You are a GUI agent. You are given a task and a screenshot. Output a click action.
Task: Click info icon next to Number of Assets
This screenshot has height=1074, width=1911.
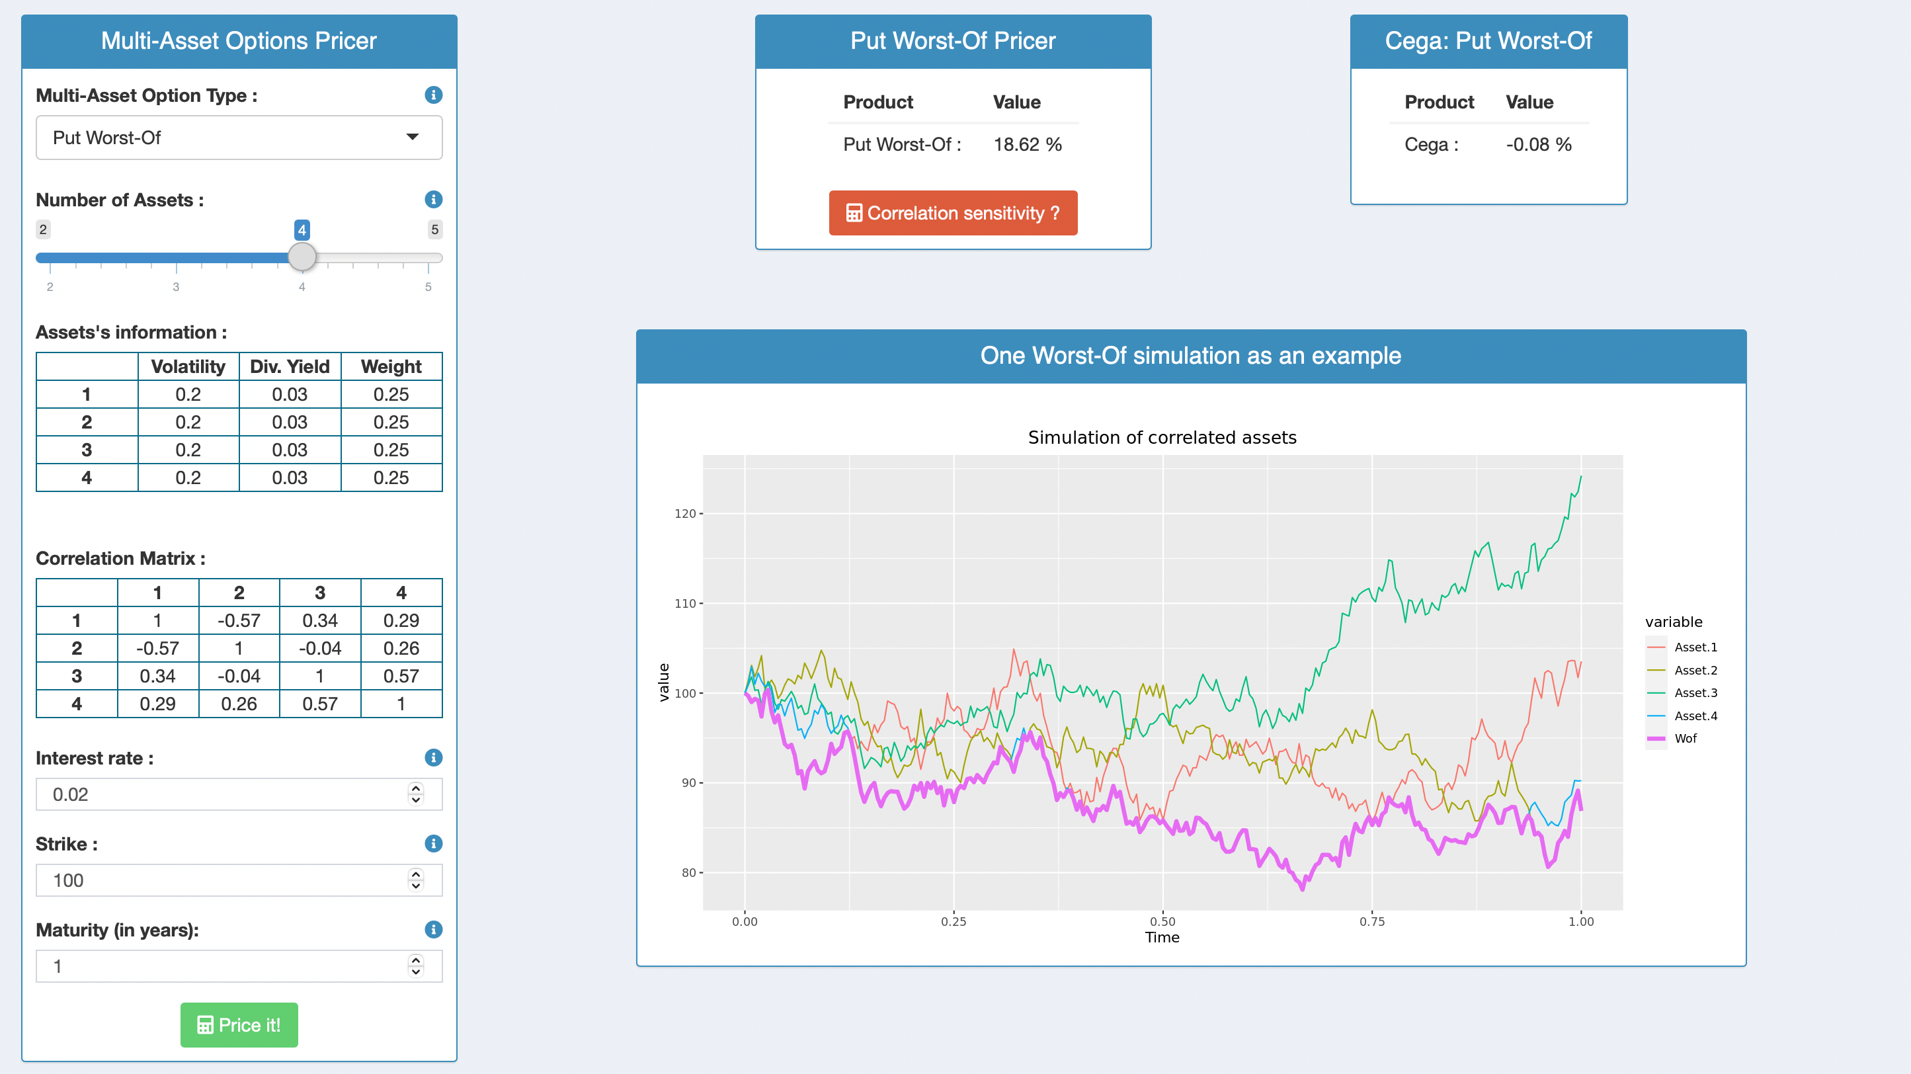(433, 200)
